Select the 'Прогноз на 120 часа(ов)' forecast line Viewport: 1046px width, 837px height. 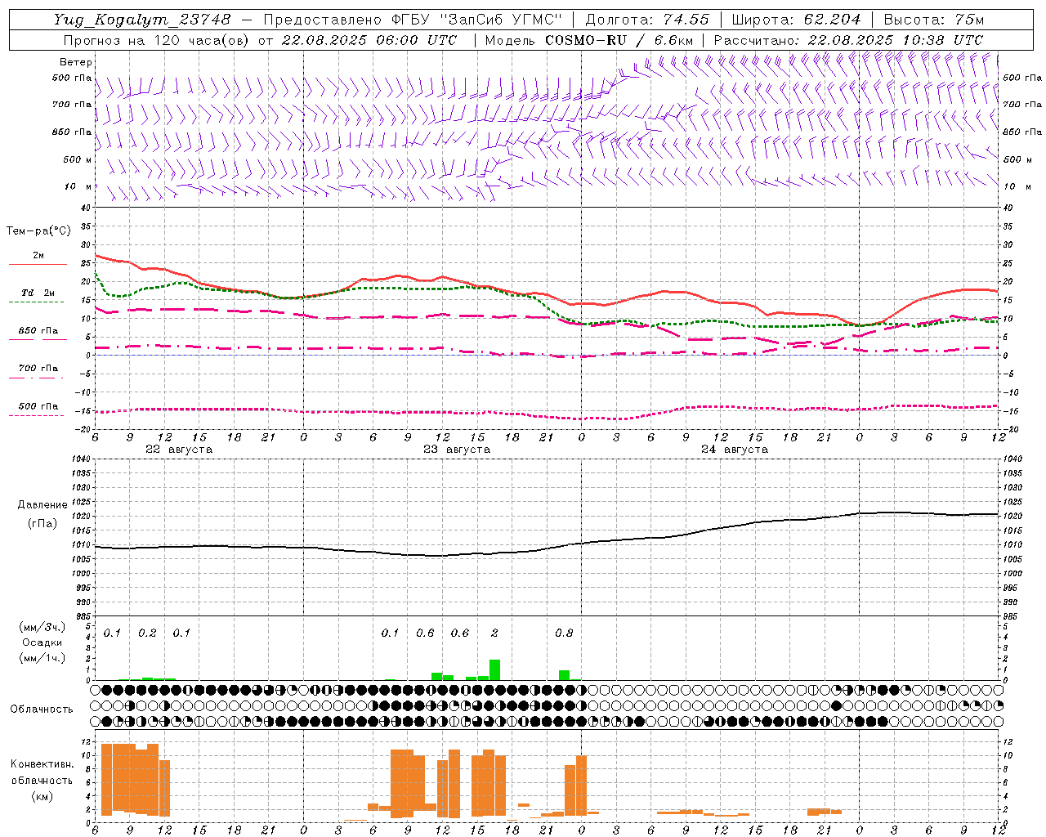click(155, 40)
